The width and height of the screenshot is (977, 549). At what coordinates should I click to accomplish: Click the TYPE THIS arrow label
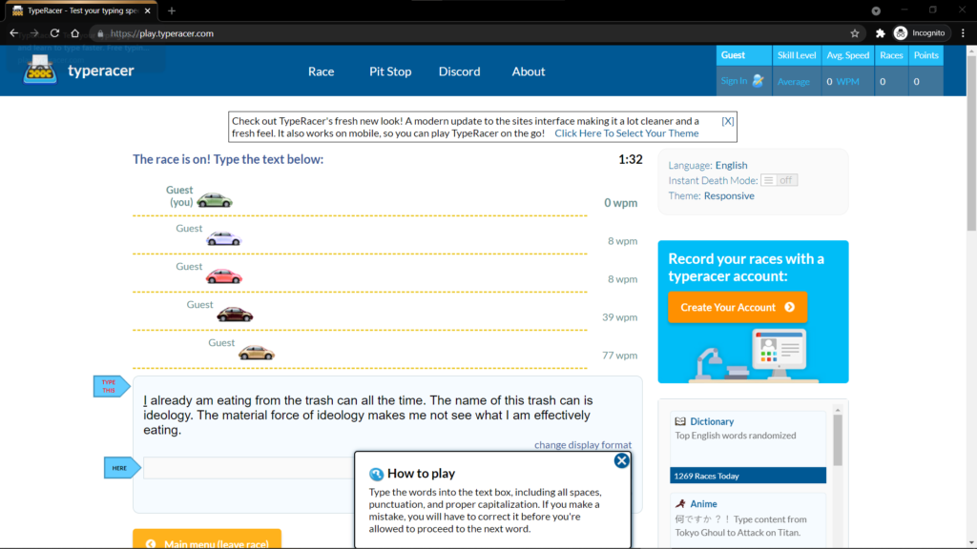click(x=112, y=386)
